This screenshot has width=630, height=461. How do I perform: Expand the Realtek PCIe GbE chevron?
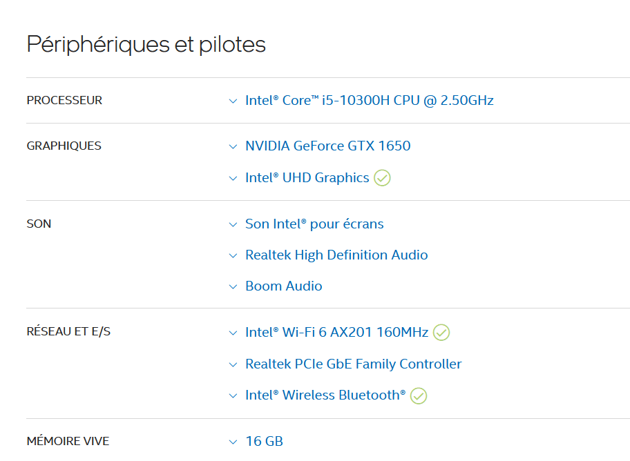pos(233,364)
